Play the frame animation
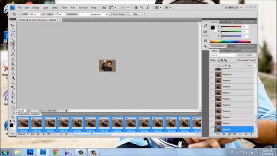The height and width of the screenshot is (156, 277). point(44,134)
